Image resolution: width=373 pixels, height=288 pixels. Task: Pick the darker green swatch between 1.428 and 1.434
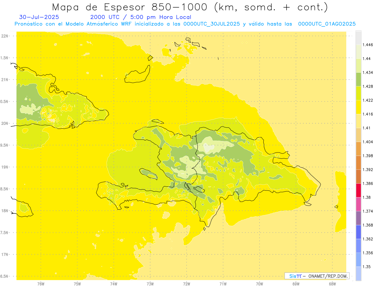point(358,79)
